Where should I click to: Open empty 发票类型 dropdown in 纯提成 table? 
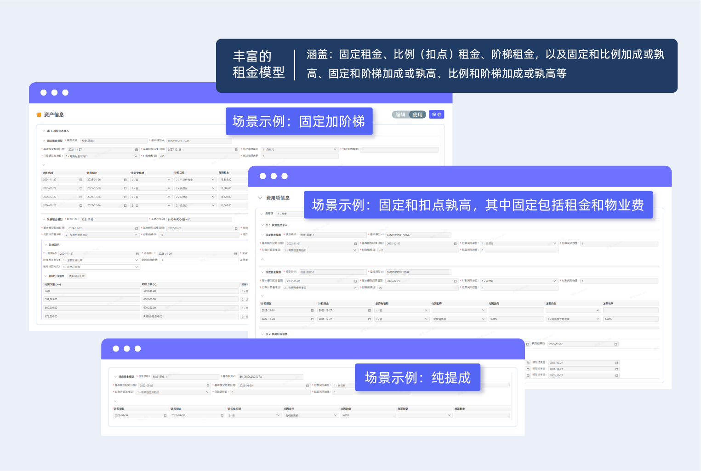[x=425, y=415]
